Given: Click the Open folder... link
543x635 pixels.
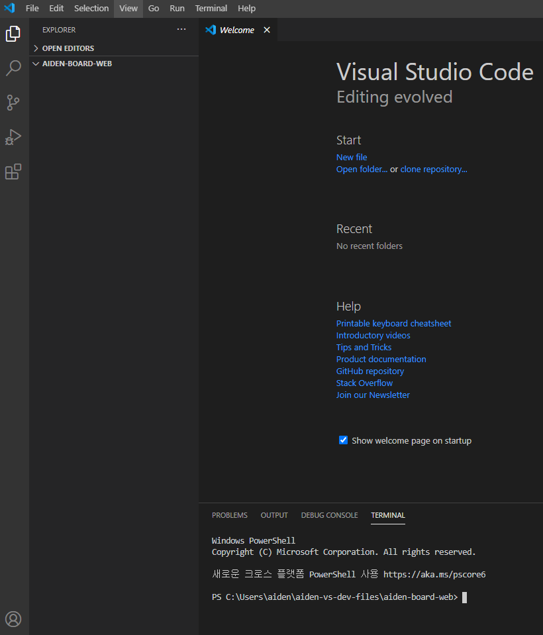Looking at the screenshot, I should click(362, 170).
